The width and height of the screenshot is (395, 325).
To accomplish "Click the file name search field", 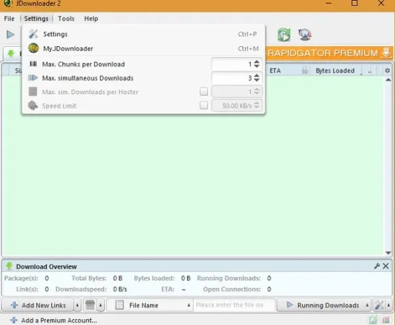I will 234,305.
